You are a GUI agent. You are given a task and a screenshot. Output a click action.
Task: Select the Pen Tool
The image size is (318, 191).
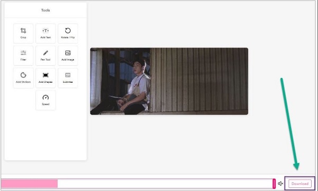[x=46, y=56]
